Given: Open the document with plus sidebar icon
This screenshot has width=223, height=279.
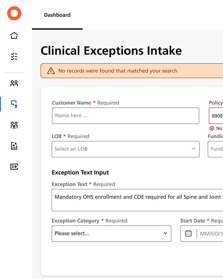Looking at the screenshot, I should click(x=14, y=146).
